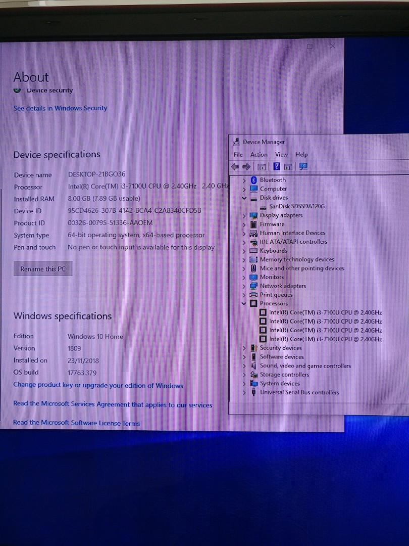Open See details in Windows Security link
This screenshot has height=546, width=409.
point(60,108)
